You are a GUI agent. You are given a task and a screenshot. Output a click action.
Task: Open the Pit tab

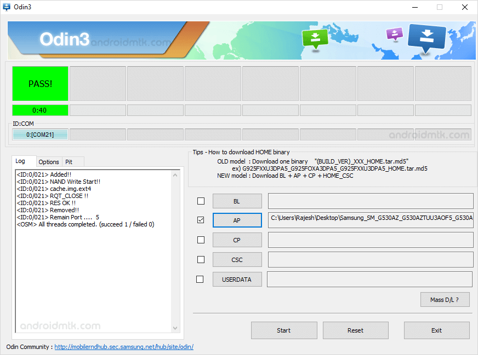click(72, 162)
